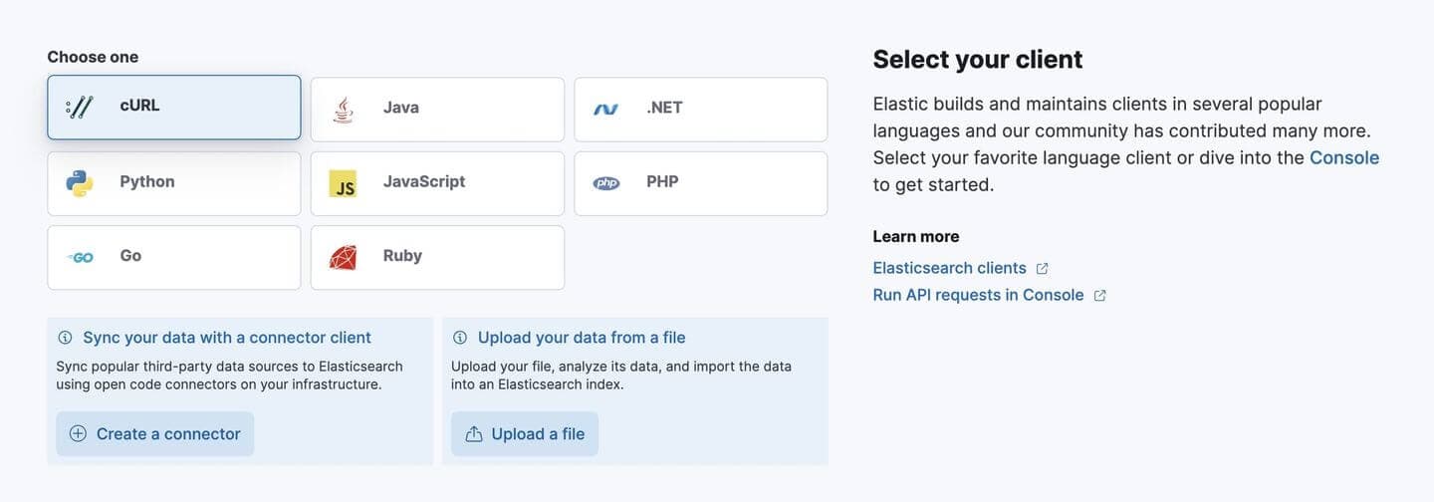This screenshot has width=1434, height=502.
Task: Click the info icon next to Sync your data
Action: point(65,338)
